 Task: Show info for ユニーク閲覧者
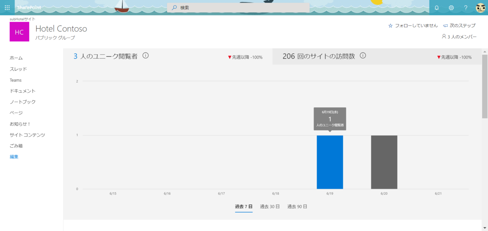pos(146,56)
